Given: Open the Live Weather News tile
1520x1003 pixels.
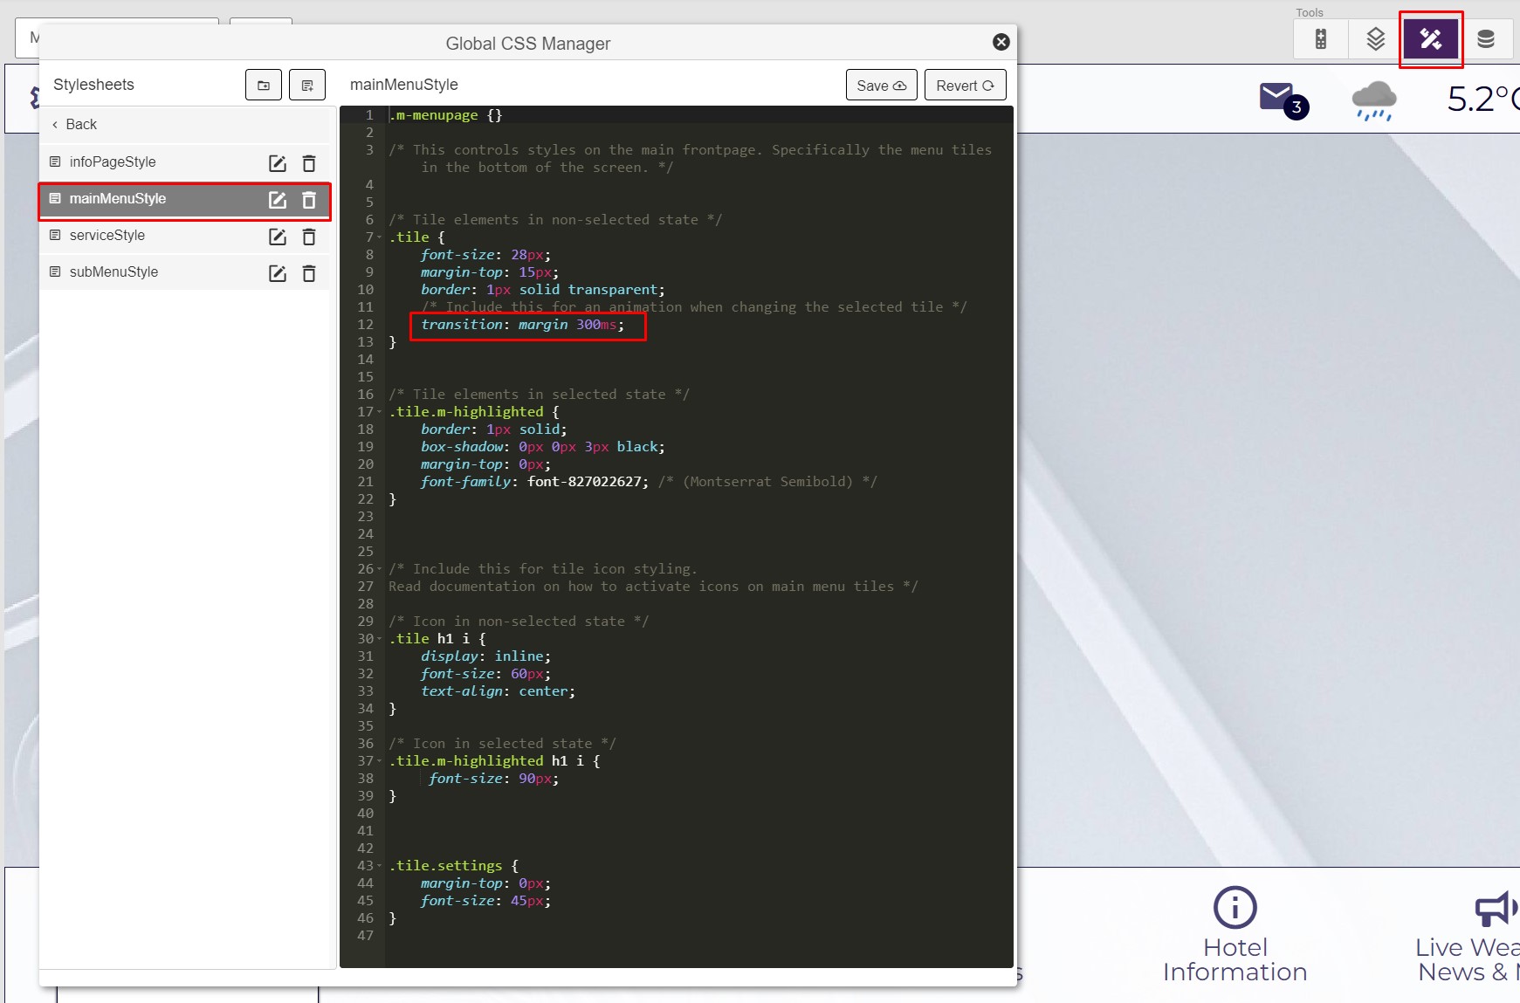Looking at the screenshot, I should pos(1468,934).
